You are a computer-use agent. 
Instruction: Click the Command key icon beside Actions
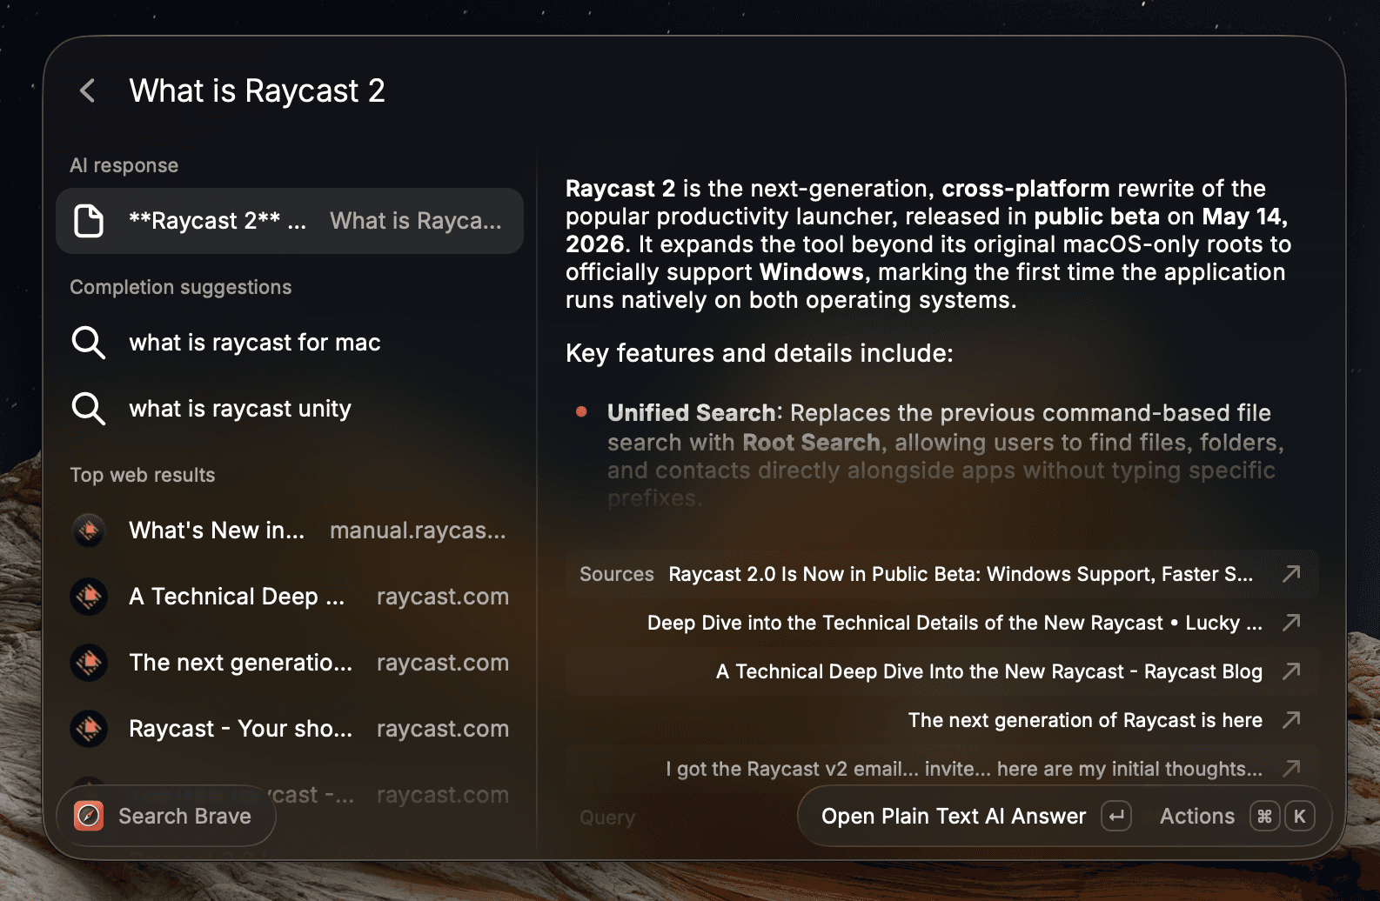tap(1264, 816)
